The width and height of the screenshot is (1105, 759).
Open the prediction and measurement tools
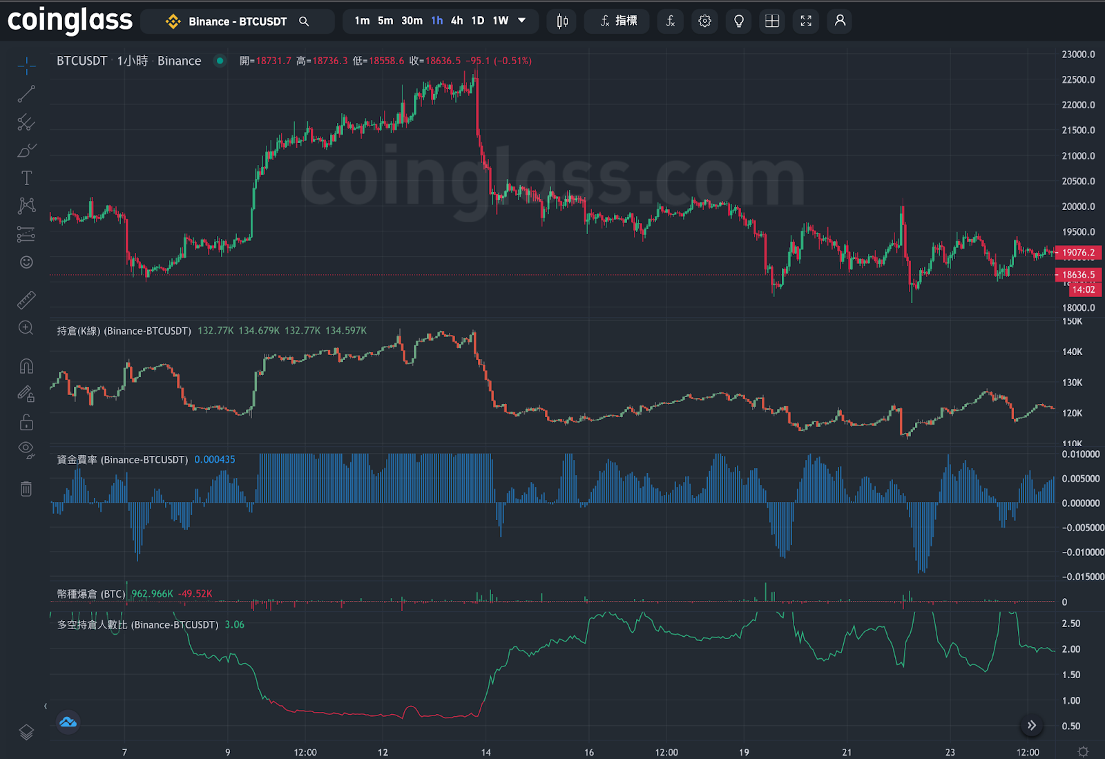click(x=26, y=234)
